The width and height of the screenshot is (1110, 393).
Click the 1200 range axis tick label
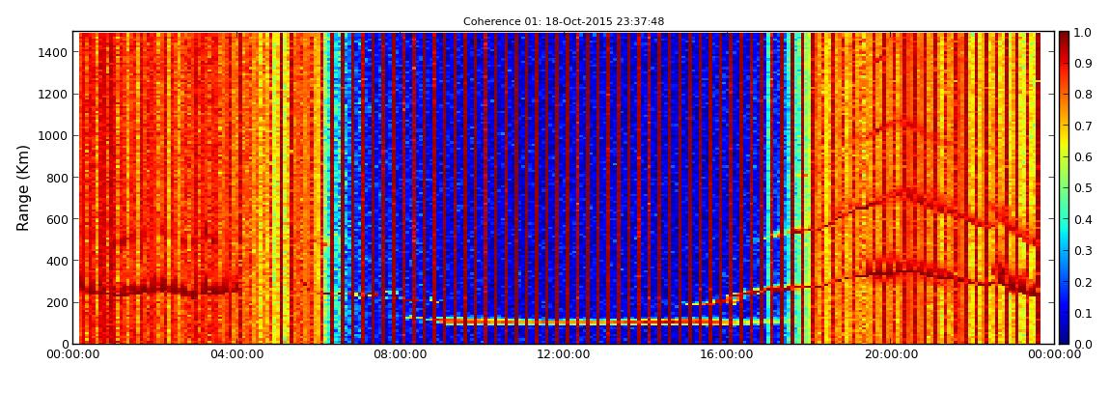[x=54, y=95]
